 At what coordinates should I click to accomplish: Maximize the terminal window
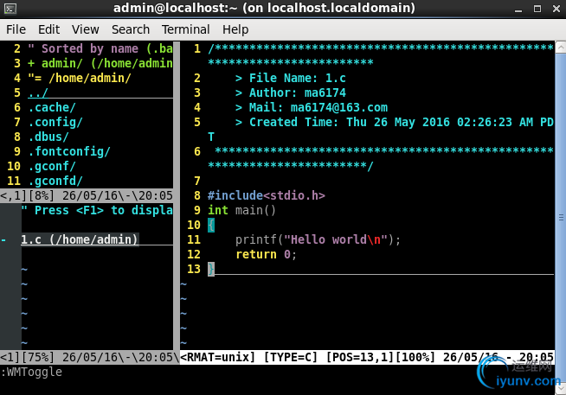(x=537, y=9)
